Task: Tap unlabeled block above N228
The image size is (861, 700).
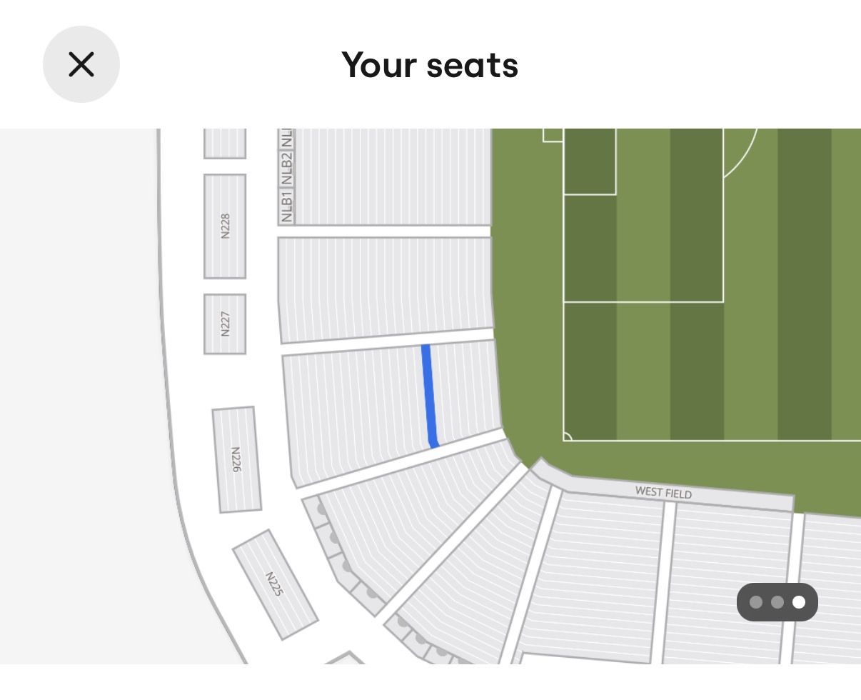Action: 225,143
